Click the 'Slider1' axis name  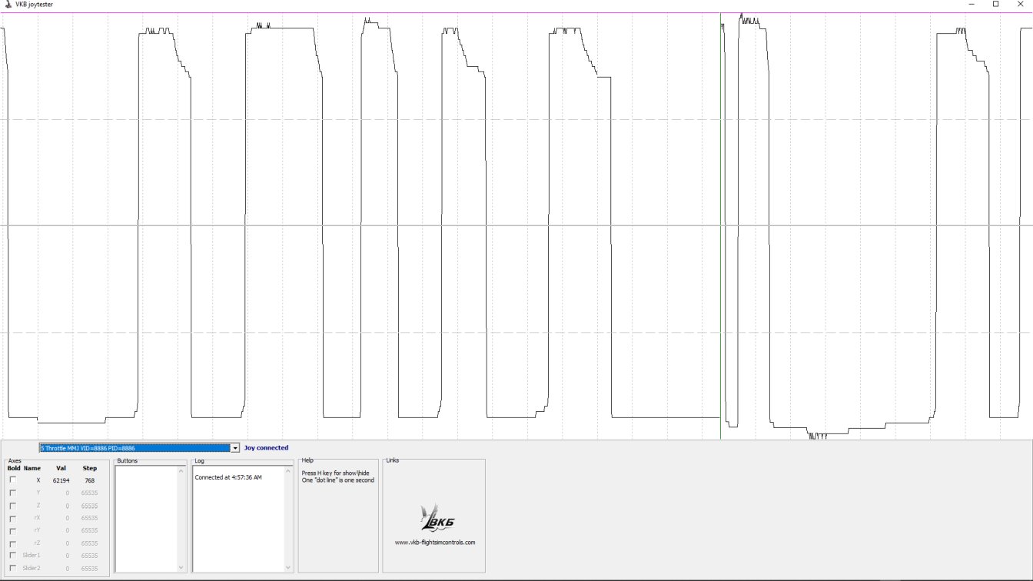32,555
